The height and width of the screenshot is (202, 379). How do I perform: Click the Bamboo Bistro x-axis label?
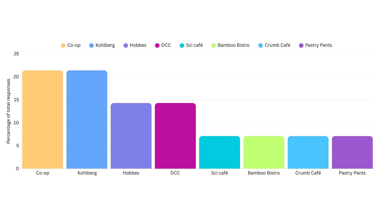(x=264, y=173)
